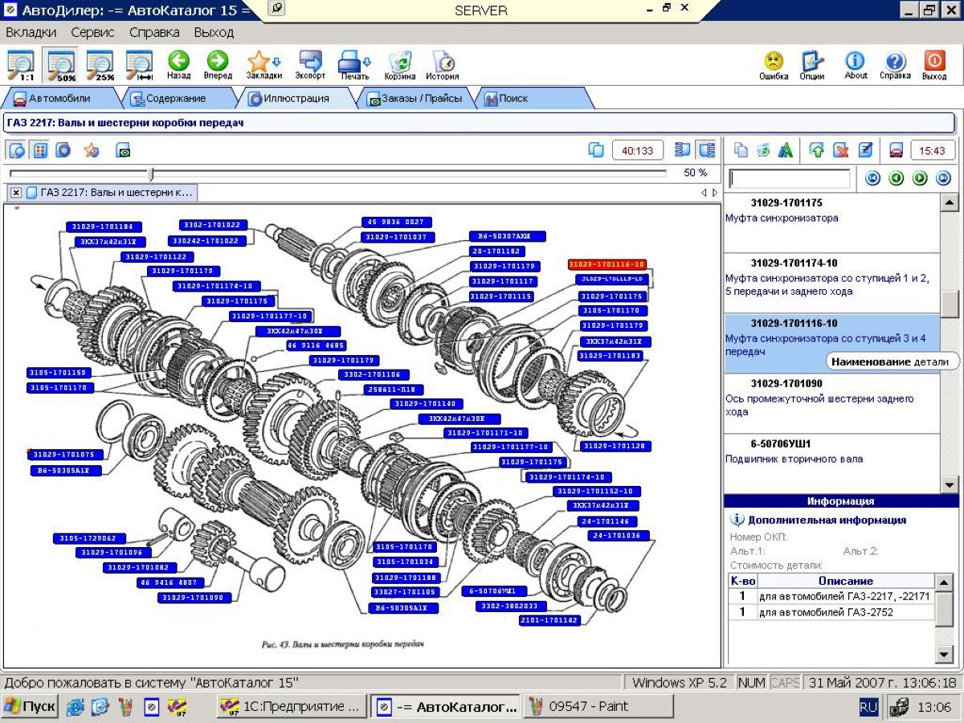Select the ГАЗ 2217 illustration document tab
Screen dimensions: 964x723
(110, 193)
